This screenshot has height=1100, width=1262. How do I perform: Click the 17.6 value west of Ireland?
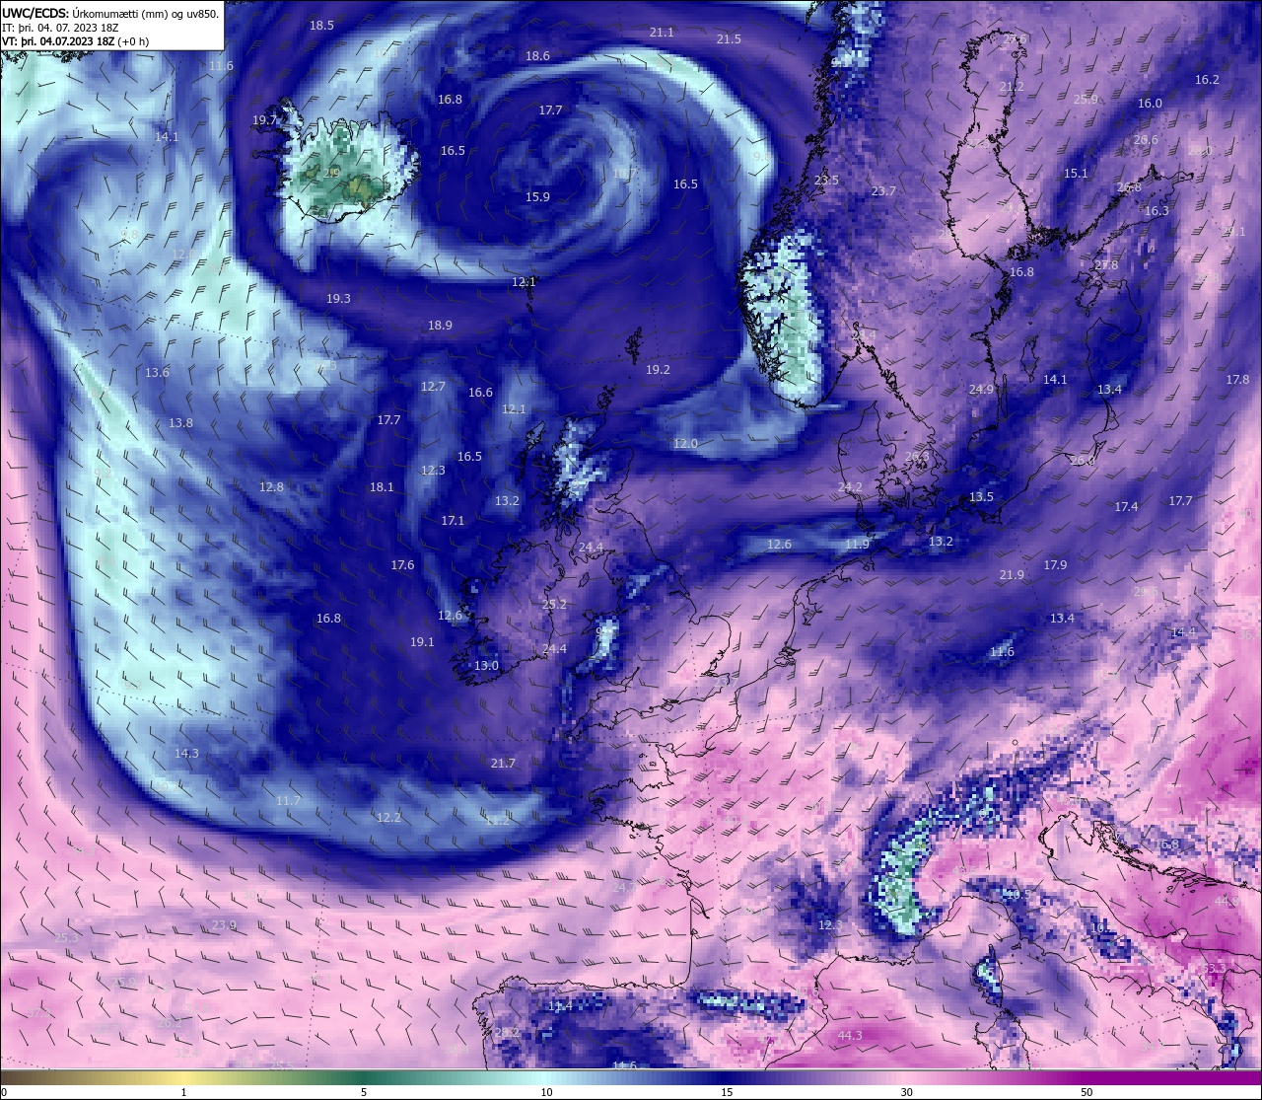[402, 565]
